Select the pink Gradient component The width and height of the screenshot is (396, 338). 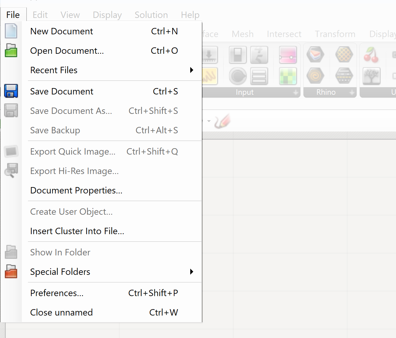tap(288, 55)
